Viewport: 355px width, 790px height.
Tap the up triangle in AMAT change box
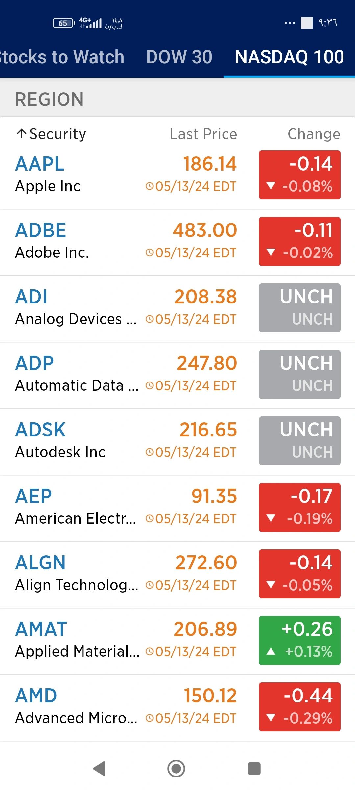point(271,651)
